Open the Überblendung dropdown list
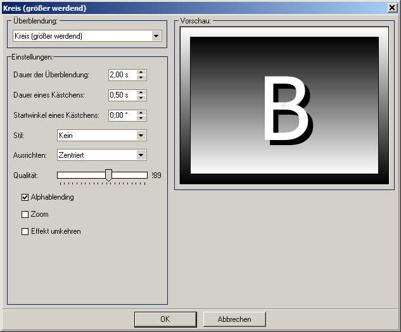 (156, 36)
